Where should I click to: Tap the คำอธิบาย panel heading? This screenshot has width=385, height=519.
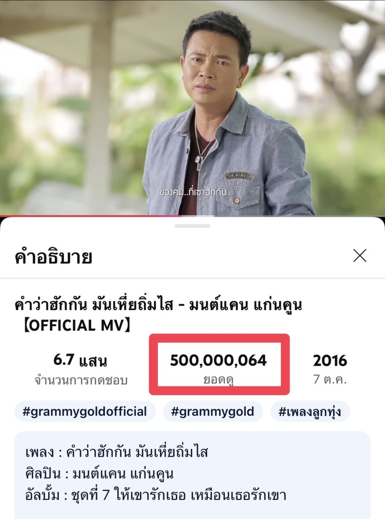point(53,257)
